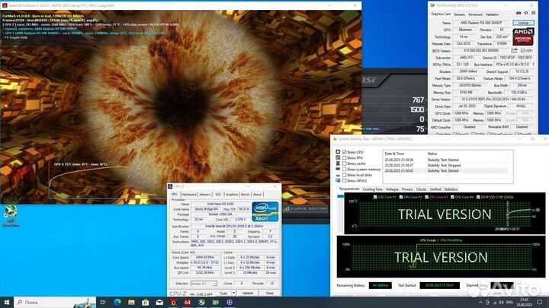Enable Stress system memory checkbox

[345, 170]
